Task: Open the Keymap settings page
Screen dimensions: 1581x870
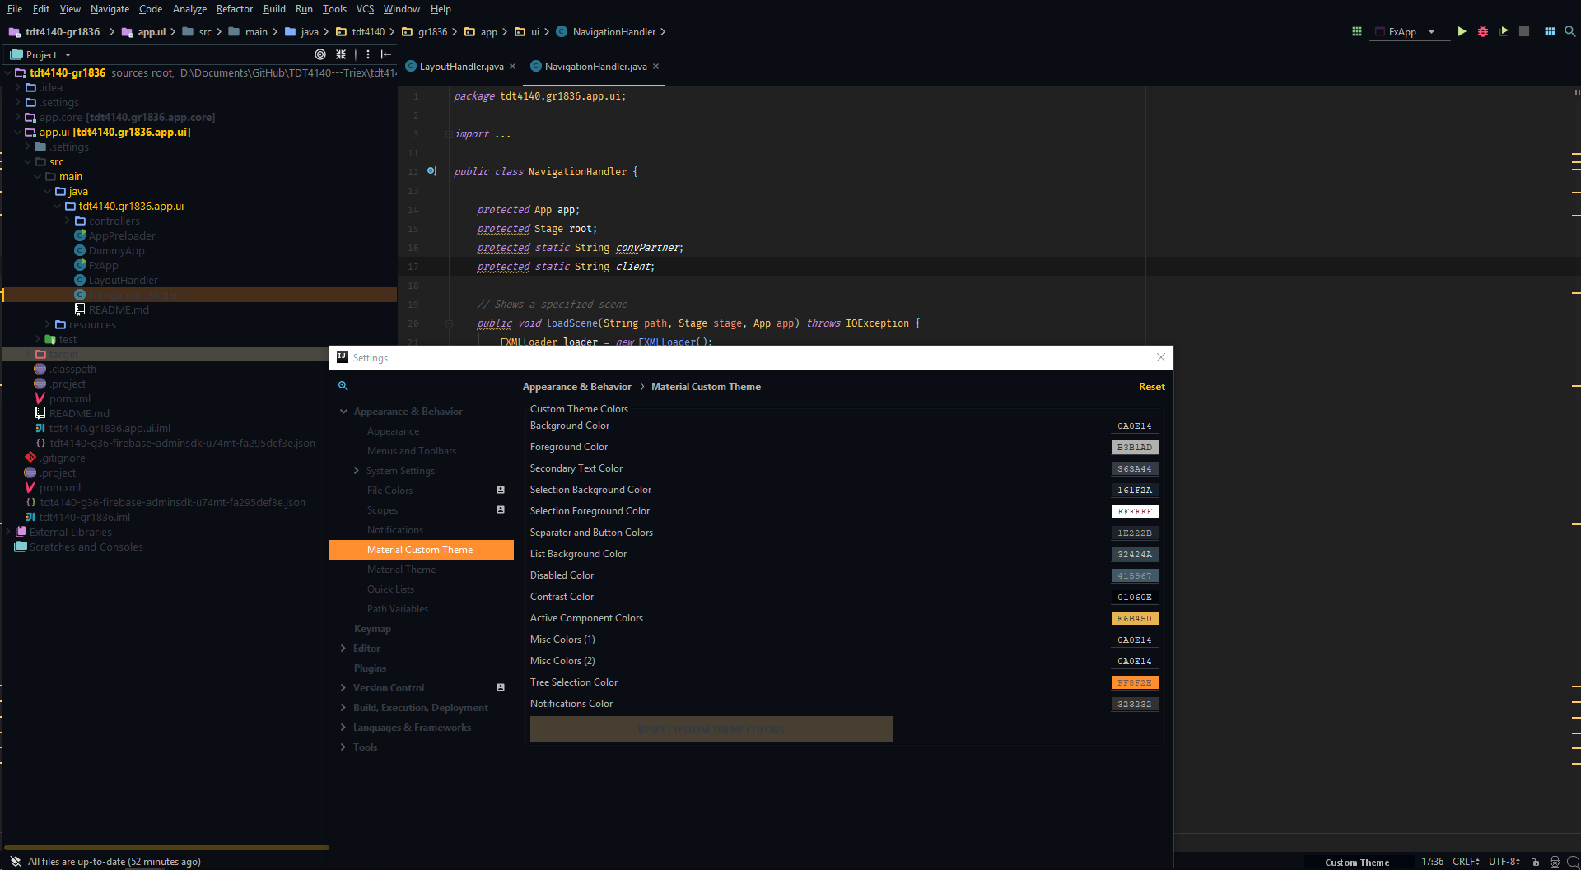Action: [x=372, y=629]
